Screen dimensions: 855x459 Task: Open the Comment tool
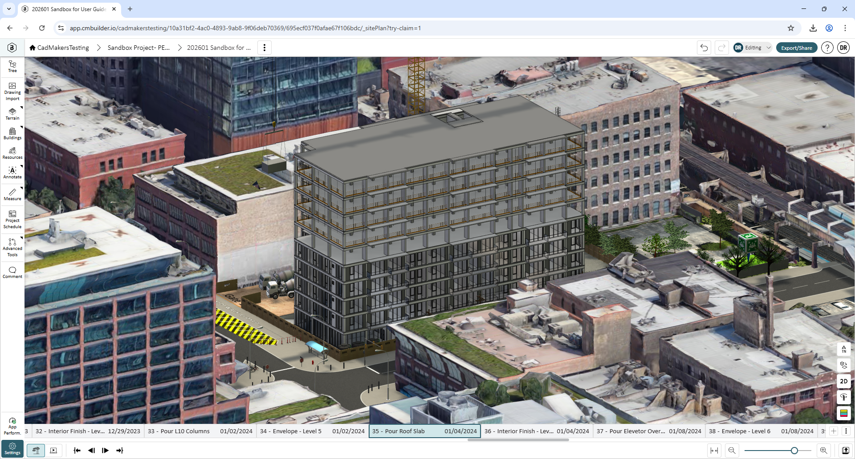point(12,273)
